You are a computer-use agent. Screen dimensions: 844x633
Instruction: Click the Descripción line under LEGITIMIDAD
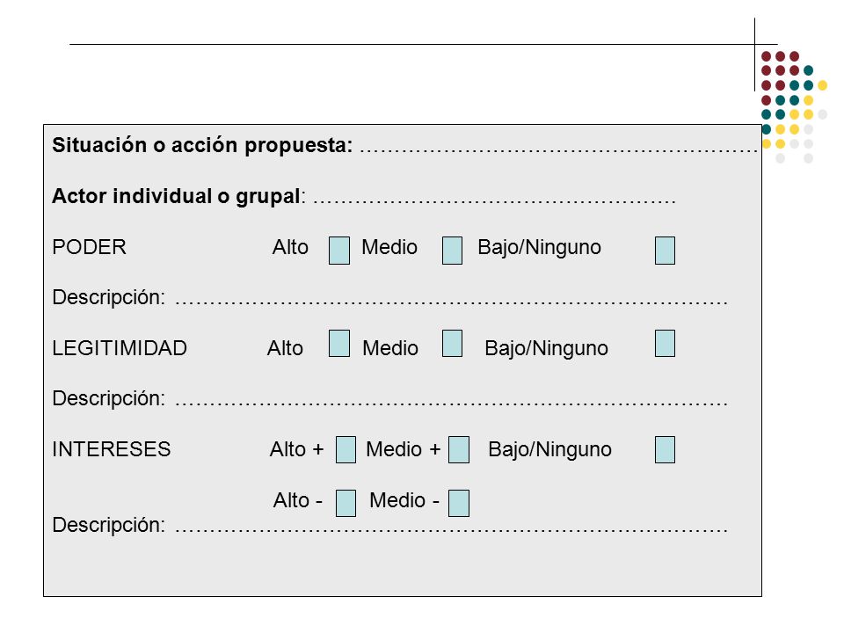[x=451, y=404]
